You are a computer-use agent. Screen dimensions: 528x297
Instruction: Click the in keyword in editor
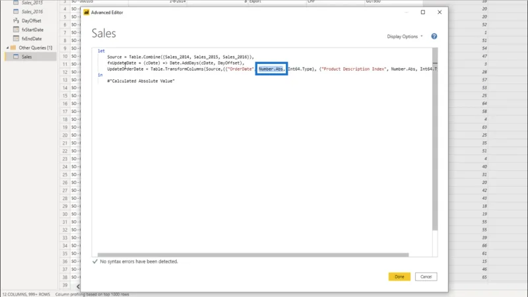point(100,75)
